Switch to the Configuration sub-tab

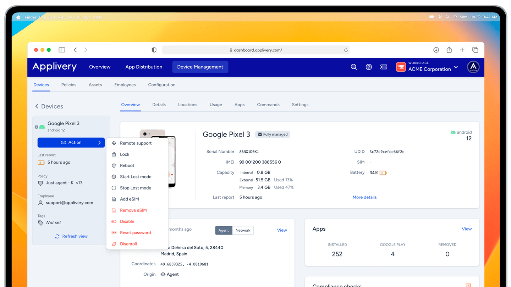click(x=162, y=85)
